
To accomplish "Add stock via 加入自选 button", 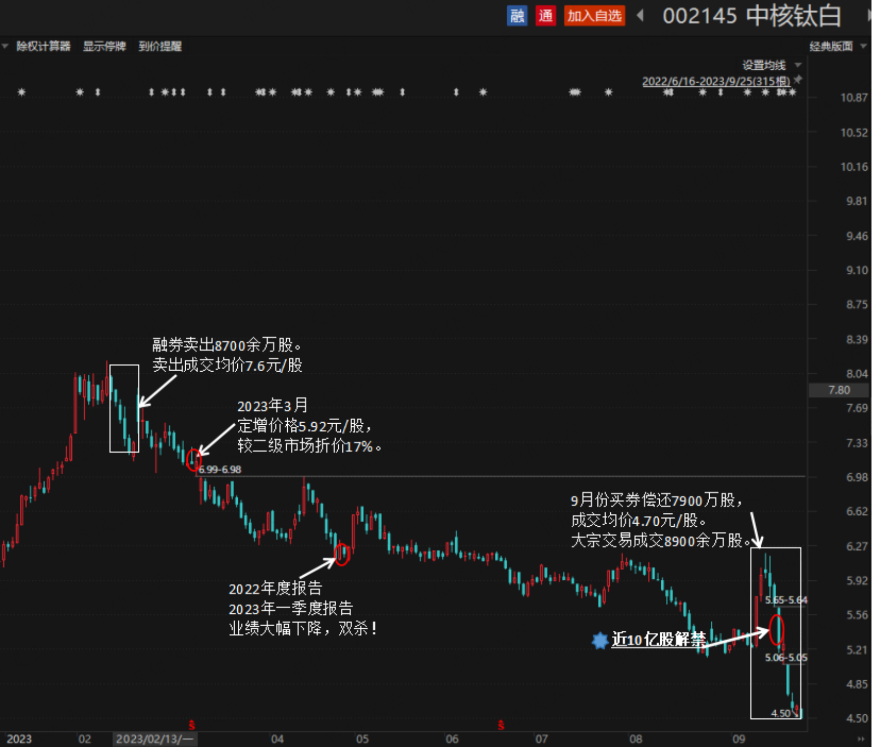I will click(594, 16).
